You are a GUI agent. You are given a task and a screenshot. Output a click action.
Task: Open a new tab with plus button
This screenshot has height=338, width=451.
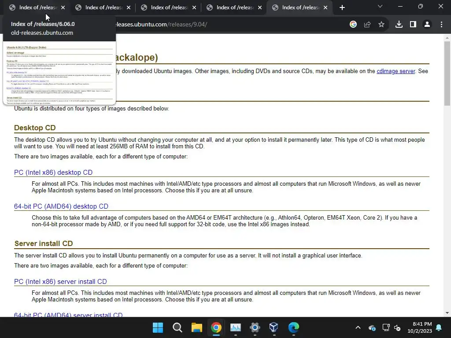click(342, 7)
